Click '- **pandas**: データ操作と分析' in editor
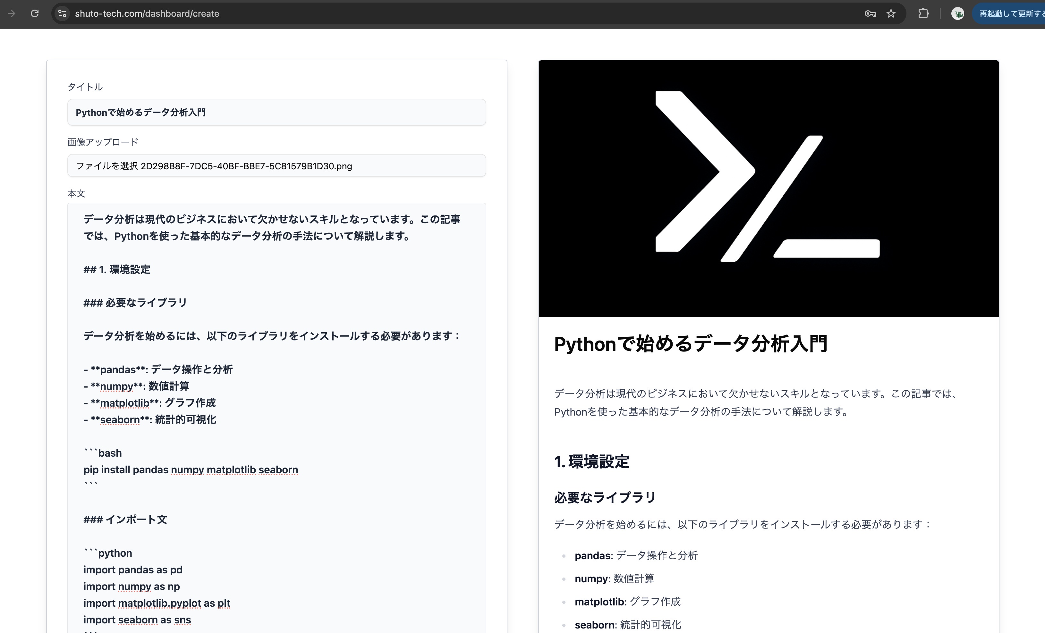1045x633 pixels. 158,369
